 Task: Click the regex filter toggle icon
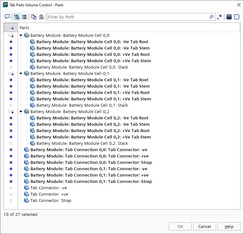[220, 17]
